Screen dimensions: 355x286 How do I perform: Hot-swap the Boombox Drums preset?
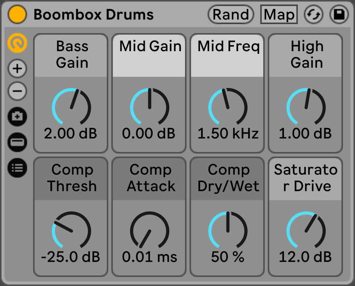coord(314,14)
